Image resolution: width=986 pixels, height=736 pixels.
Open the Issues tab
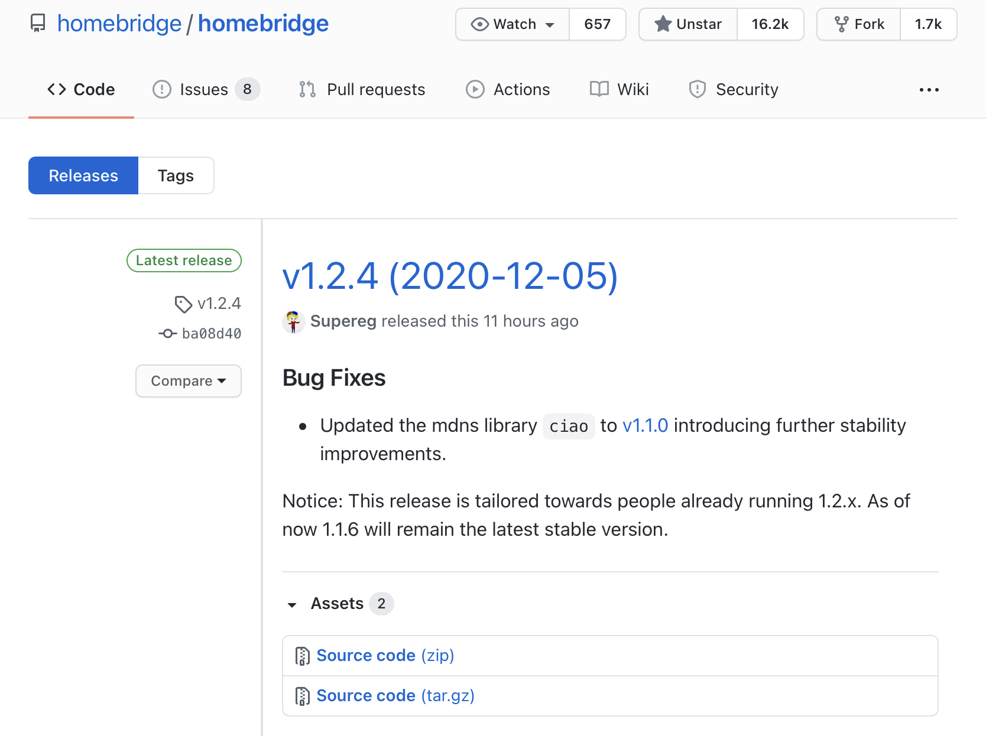(205, 89)
